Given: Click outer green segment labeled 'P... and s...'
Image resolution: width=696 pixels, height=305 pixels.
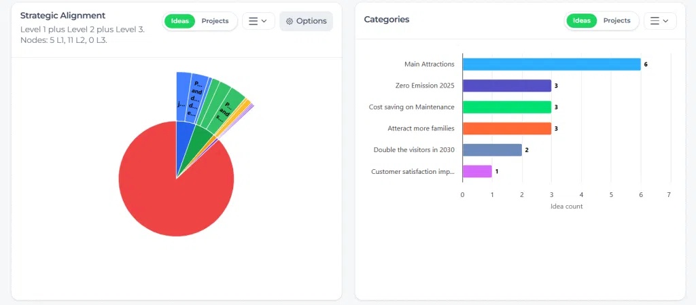Looking at the screenshot, I should coord(226,111).
